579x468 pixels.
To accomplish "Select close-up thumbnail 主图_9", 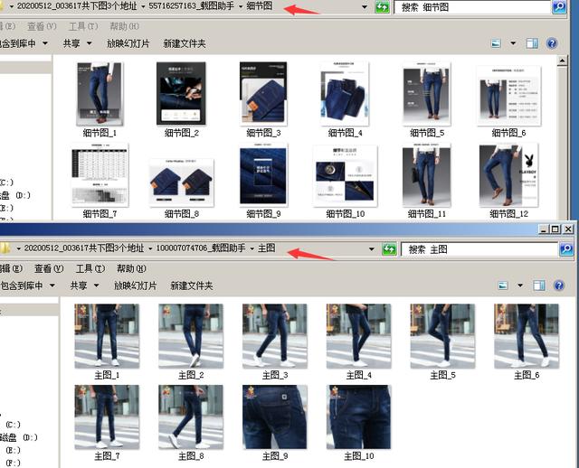I will pyautogui.click(x=275, y=417).
